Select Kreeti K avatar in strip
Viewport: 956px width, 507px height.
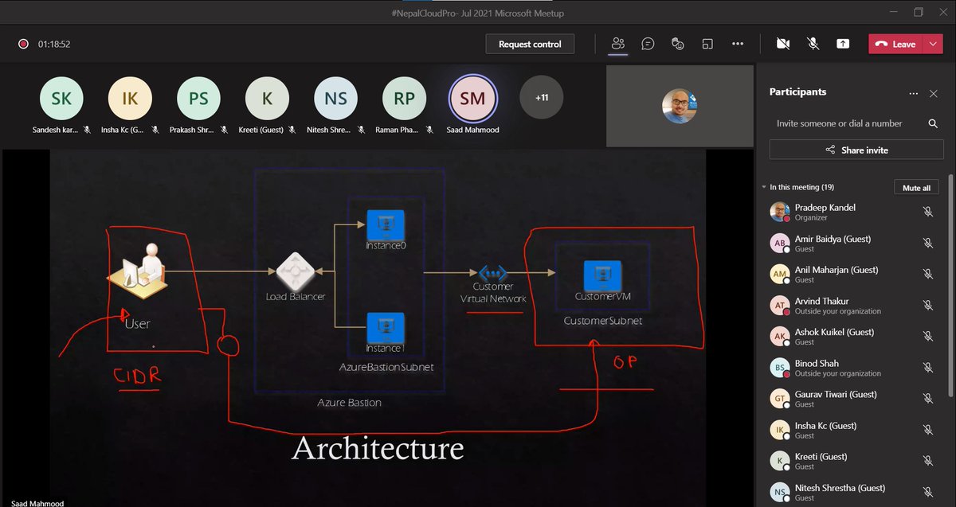[267, 98]
